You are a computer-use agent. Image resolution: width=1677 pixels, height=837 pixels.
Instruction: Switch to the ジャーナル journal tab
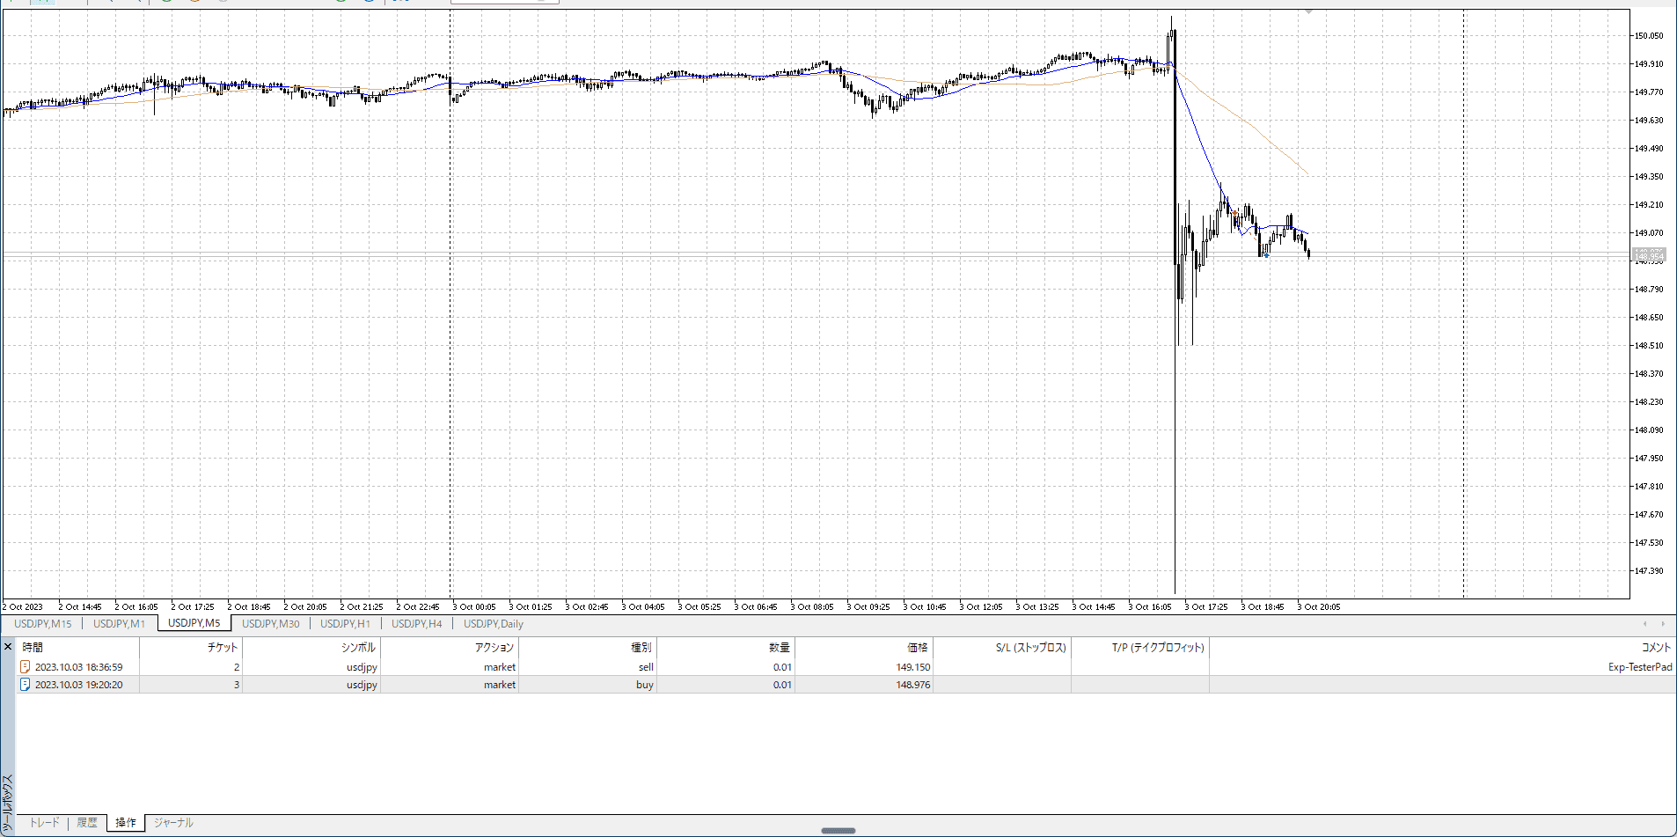[x=173, y=823]
